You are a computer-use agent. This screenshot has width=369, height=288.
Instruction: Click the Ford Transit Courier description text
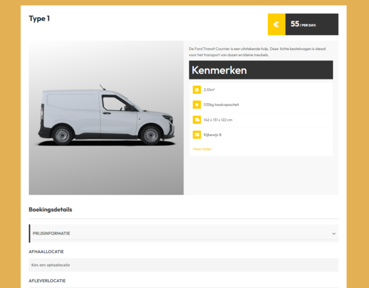pos(254,52)
